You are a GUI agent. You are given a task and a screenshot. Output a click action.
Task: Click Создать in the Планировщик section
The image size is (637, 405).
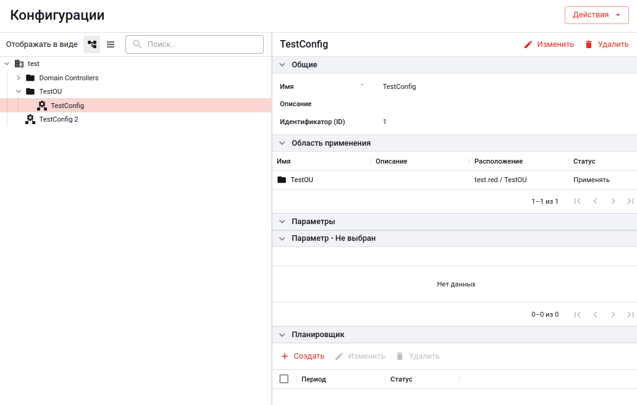pyautogui.click(x=303, y=356)
